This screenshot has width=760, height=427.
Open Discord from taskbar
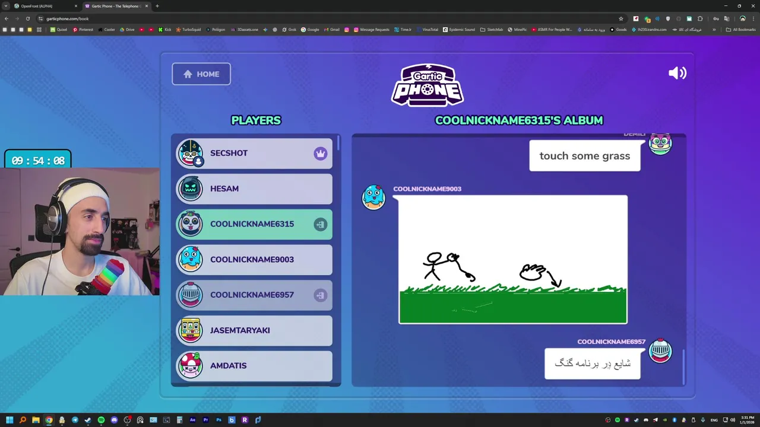(x=114, y=420)
